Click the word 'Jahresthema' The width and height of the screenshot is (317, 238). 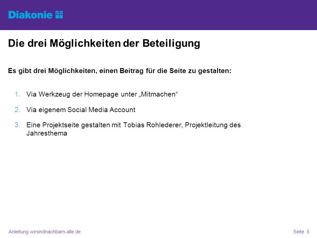coord(47,133)
